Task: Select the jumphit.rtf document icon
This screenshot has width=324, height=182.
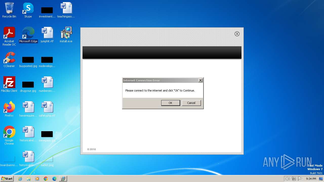Action: [x=47, y=35]
